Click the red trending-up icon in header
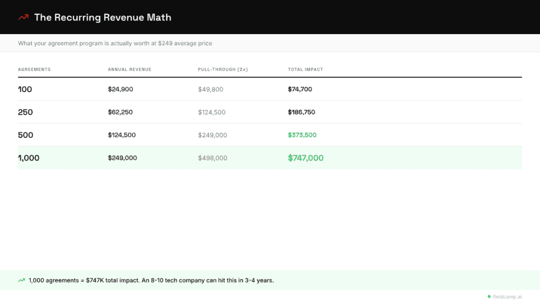This screenshot has height=303, width=540. click(x=23, y=17)
